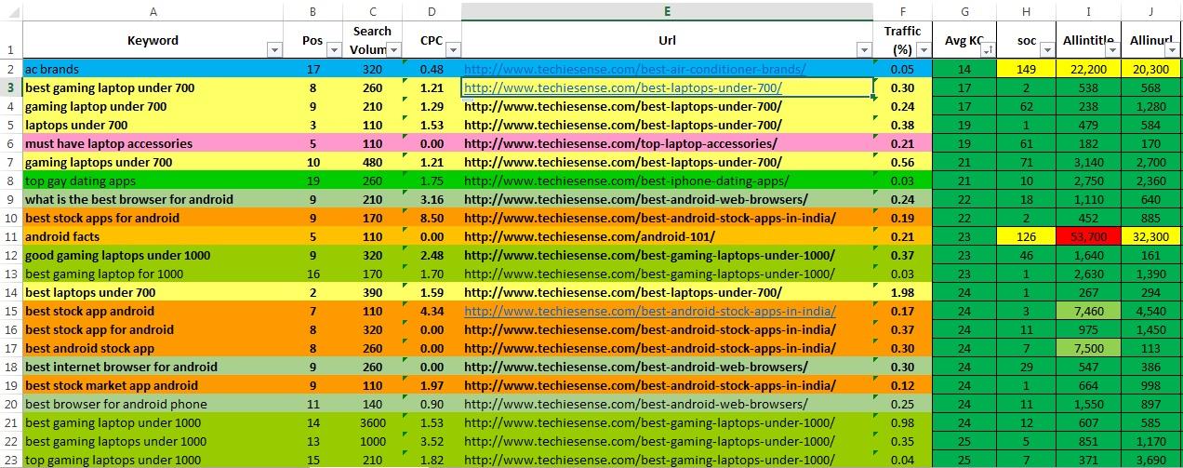Viewport: 1183px width, 468px height.
Task: Select the 'android facts' keyword cell
Action: (60, 236)
